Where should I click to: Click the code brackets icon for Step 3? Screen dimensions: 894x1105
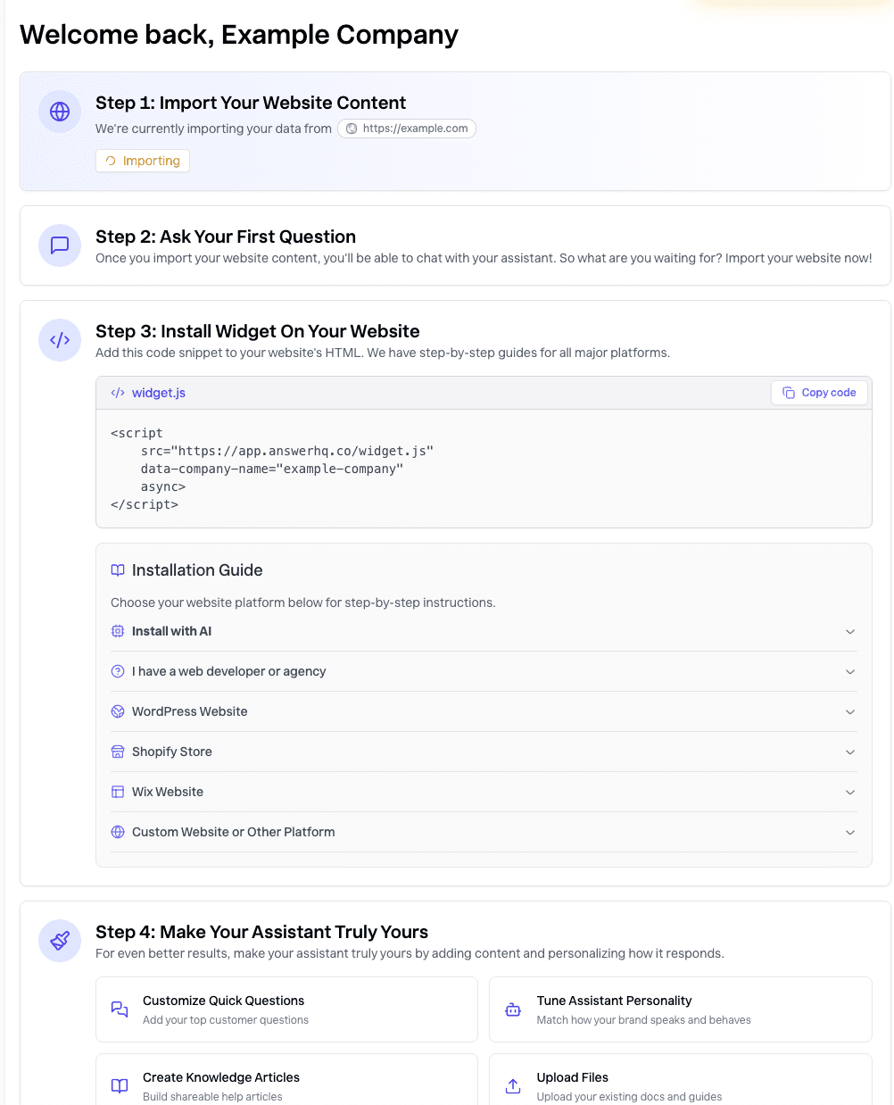(60, 340)
